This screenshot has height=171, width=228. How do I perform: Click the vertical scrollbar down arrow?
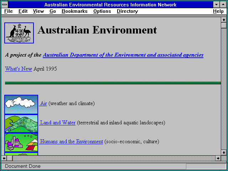(224, 152)
